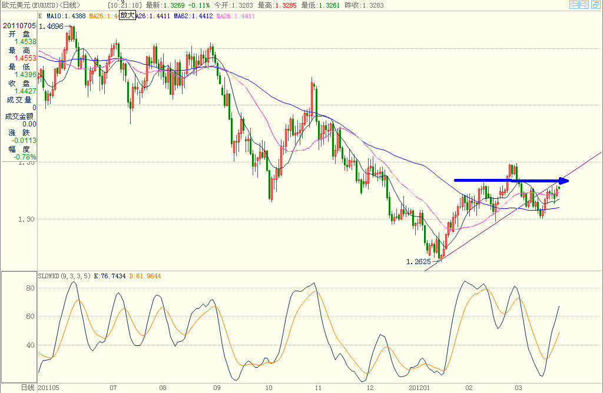603x393 pixels.
Task: Click the header 最高 1.3285 value
Action: (277, 5)
